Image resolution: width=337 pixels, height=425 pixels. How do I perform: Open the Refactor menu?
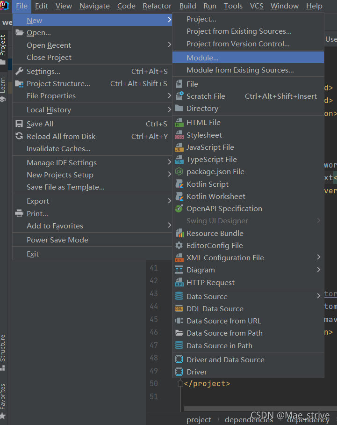tap(157, 6)
